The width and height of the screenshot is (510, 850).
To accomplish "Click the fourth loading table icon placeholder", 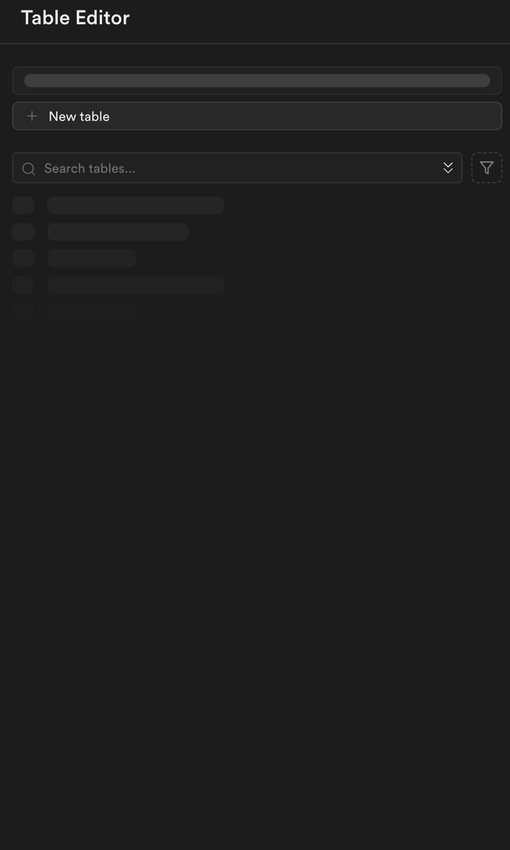I will [23, 285].
